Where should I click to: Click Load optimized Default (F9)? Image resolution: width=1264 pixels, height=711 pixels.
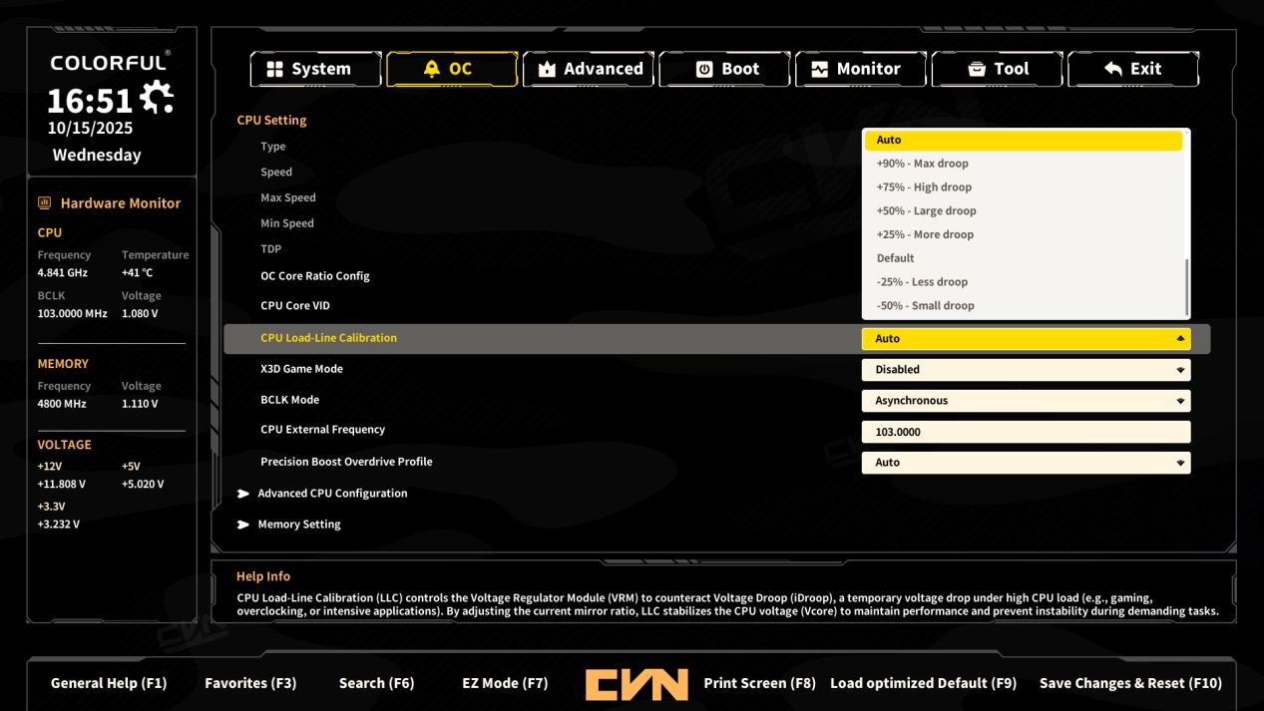point(923,683)
